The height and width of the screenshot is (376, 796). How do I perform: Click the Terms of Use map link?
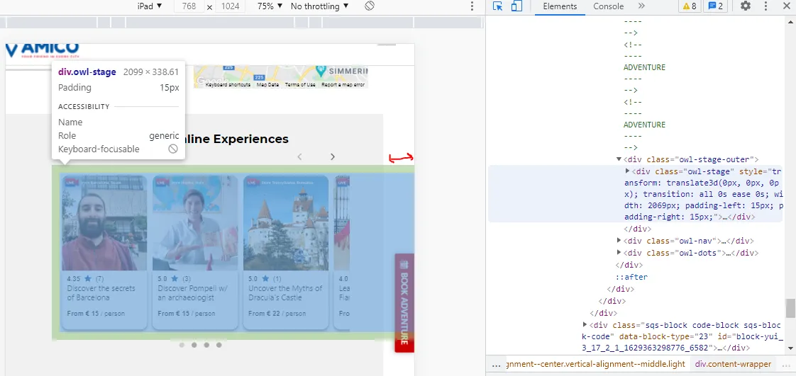click(x=299, y=85)
